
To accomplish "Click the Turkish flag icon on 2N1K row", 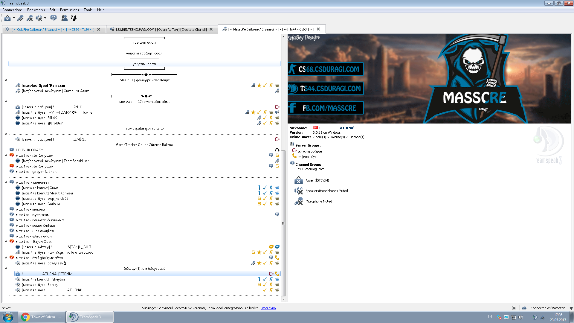I will (277, 107).
